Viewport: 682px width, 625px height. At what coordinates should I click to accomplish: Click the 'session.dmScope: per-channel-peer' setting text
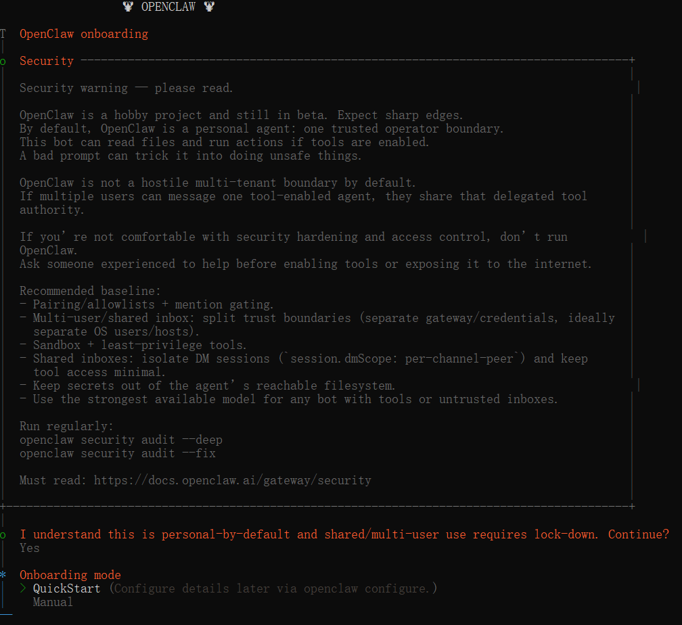click(402, 358)
